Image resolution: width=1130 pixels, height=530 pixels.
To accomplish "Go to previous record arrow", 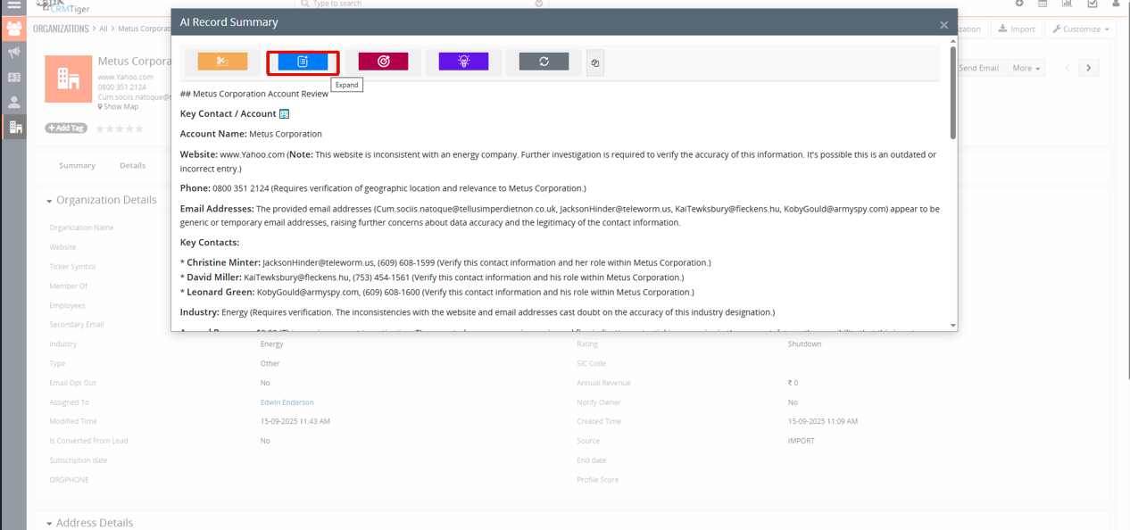I will point(1068,68).
